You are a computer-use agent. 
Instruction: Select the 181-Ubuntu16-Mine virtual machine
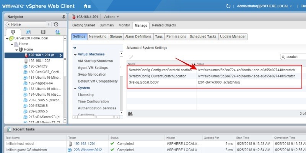(x=45, y=78)
